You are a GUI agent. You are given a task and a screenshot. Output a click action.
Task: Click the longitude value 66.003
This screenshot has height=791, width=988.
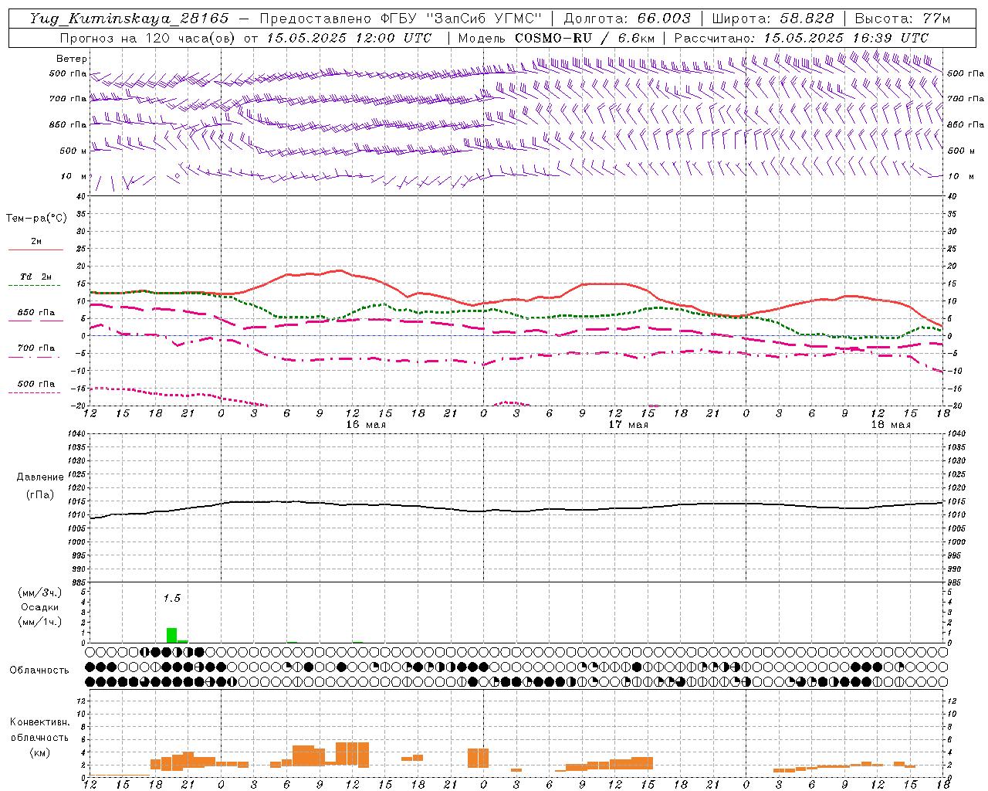click(x=664, y=19)
